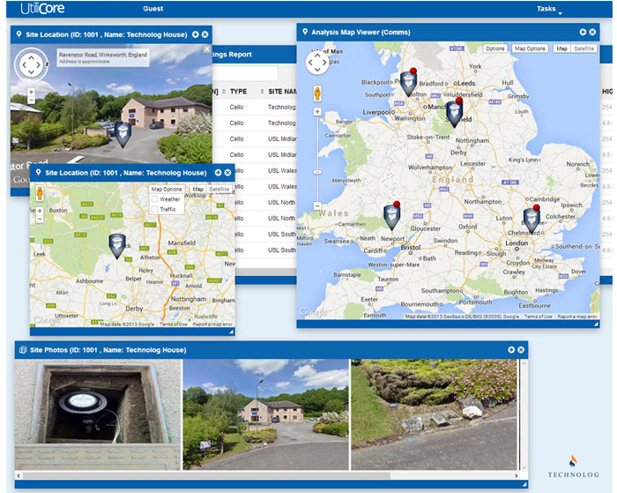The height and width of the screenshot is (493, 617).
Task: Click the Site Photos horizontal scrollbar
Action: pos(206,475)
